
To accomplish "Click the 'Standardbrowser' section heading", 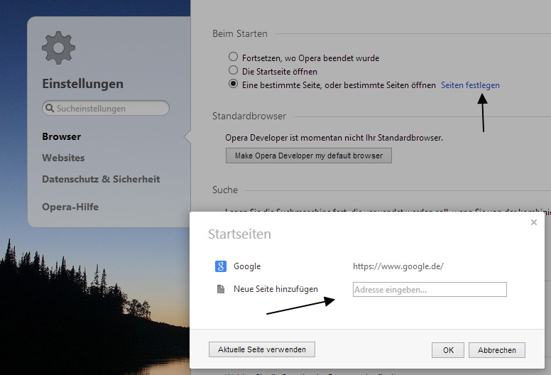I will (249, 116).
